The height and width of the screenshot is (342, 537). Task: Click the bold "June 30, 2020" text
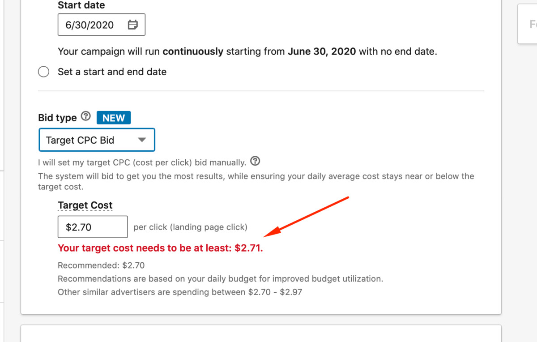pyautogui.click(x=322, y=51)
